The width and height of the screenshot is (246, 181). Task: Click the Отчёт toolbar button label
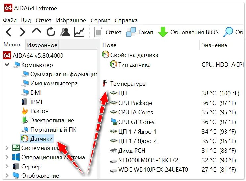point(114,32)
